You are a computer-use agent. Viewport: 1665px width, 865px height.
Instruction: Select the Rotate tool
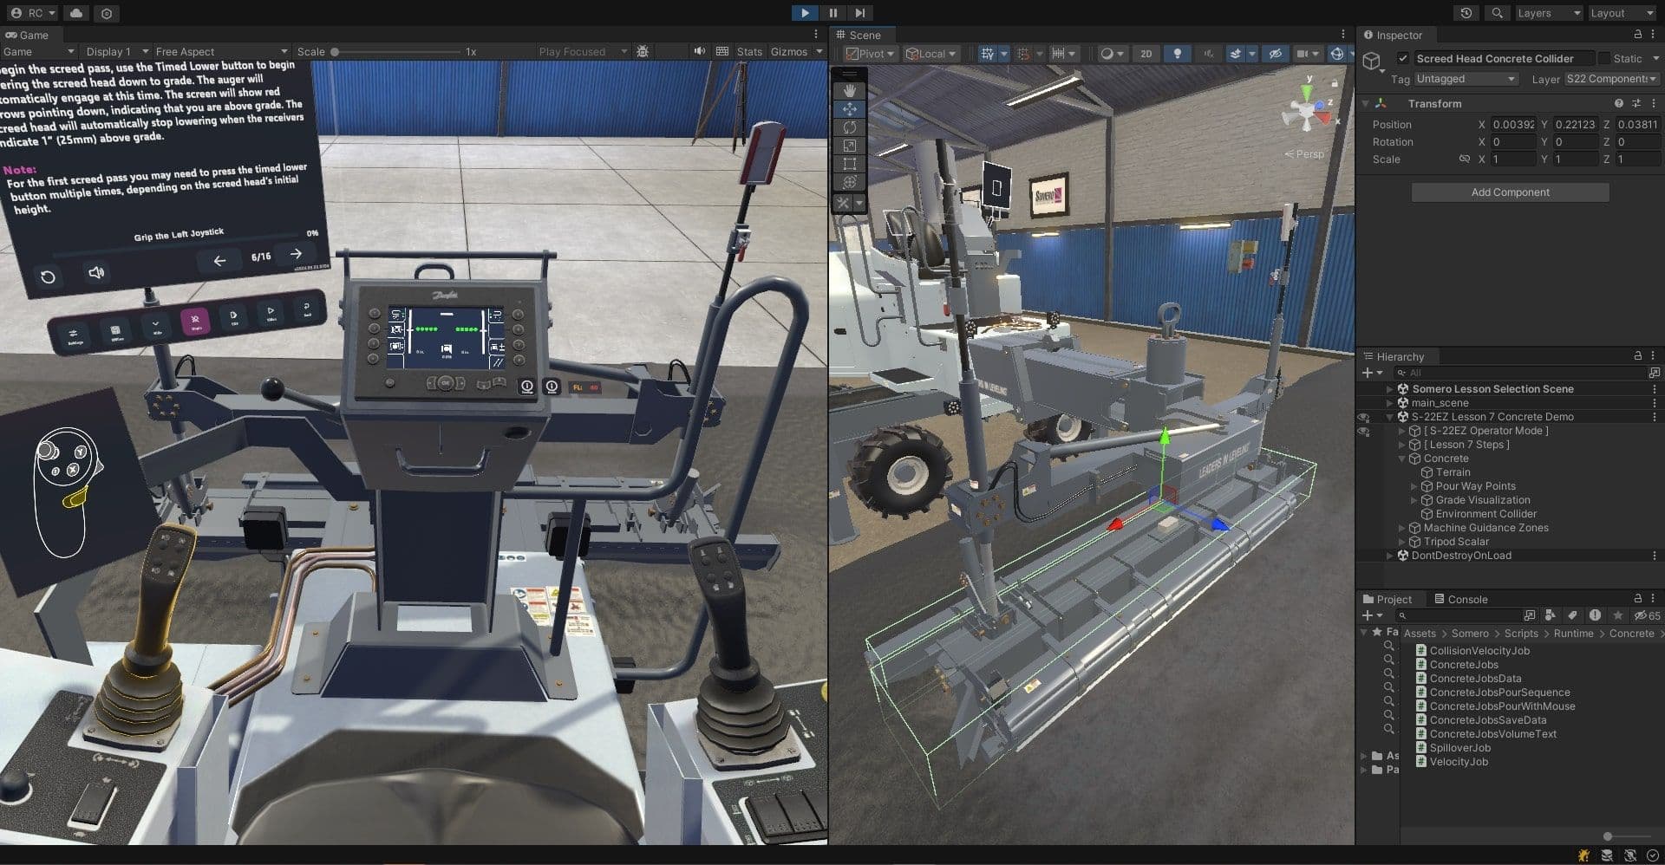tap(849, 127)
